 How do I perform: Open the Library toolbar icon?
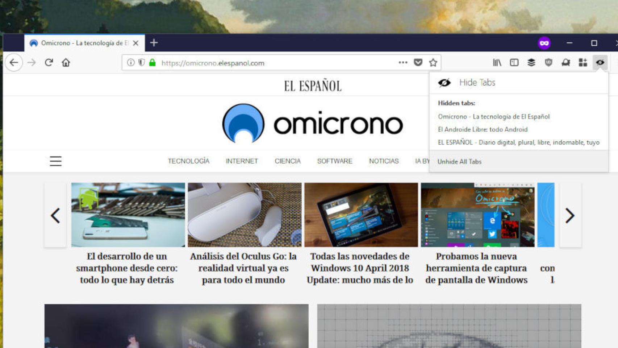497,63
